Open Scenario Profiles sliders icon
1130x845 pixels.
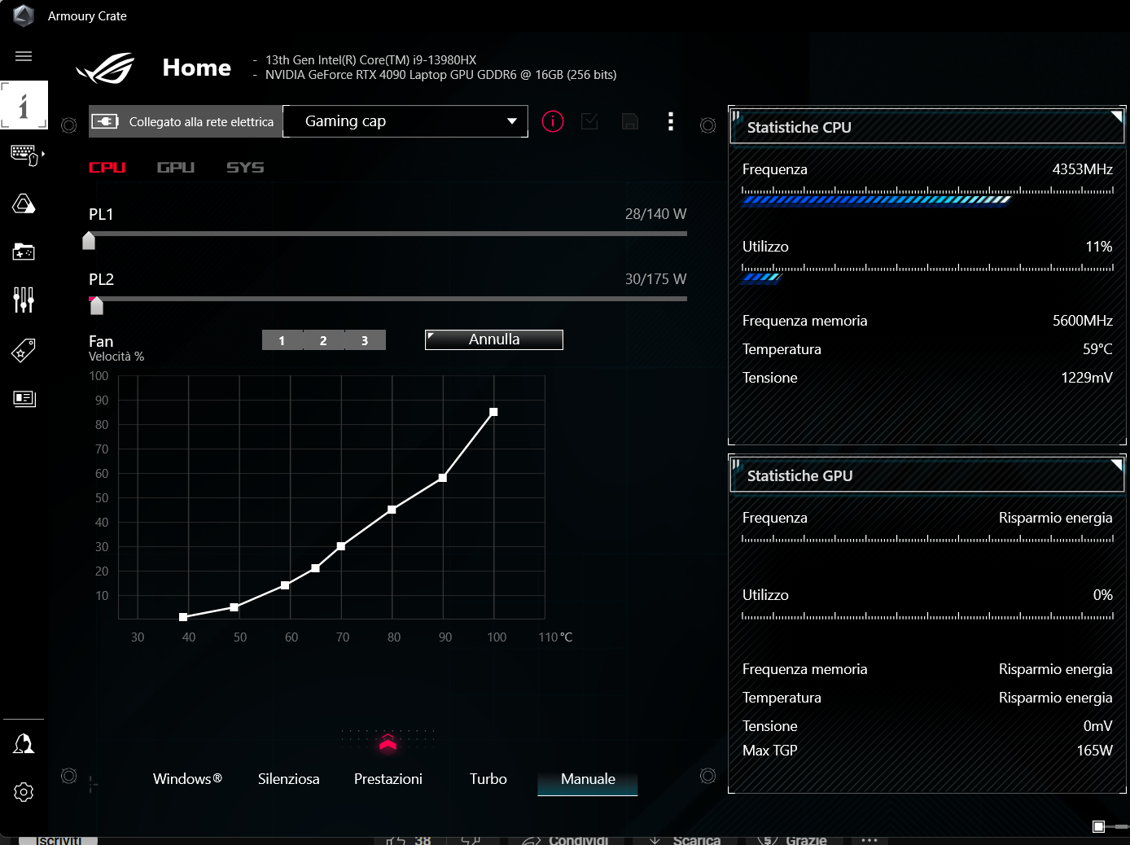pos(24,300)
